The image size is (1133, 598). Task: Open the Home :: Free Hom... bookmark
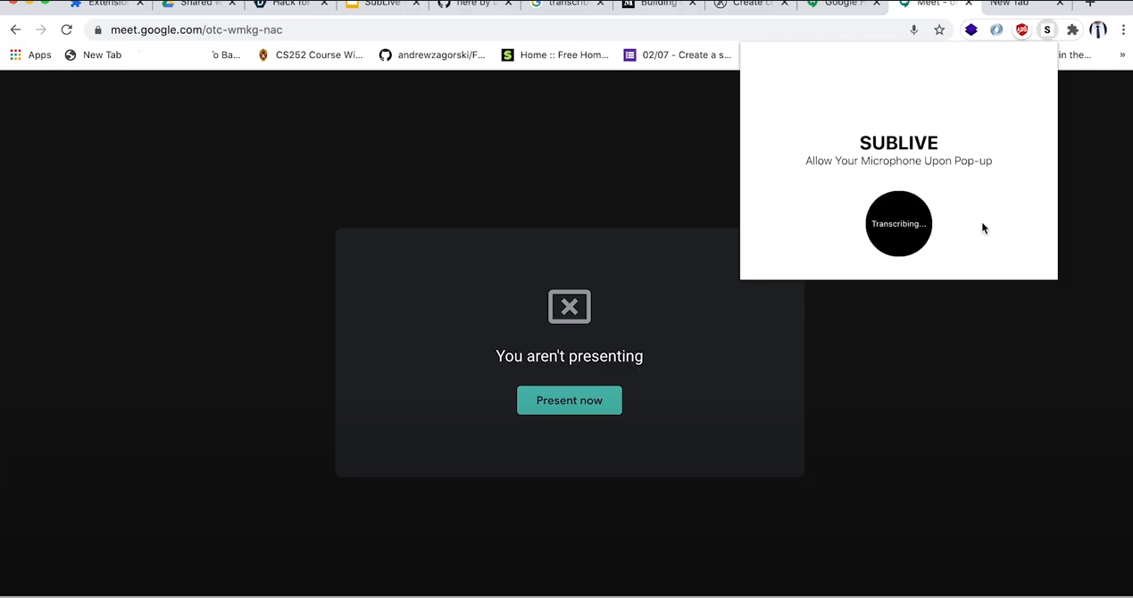coord(554,55)
